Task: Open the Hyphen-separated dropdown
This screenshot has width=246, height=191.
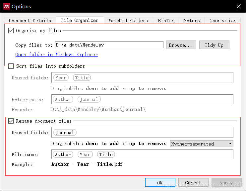Action: coord(202,144)
